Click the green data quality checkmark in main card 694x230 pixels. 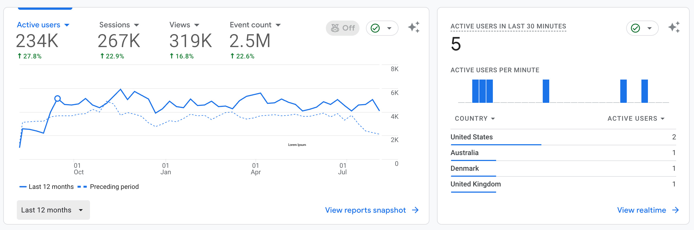coord(375,28)
